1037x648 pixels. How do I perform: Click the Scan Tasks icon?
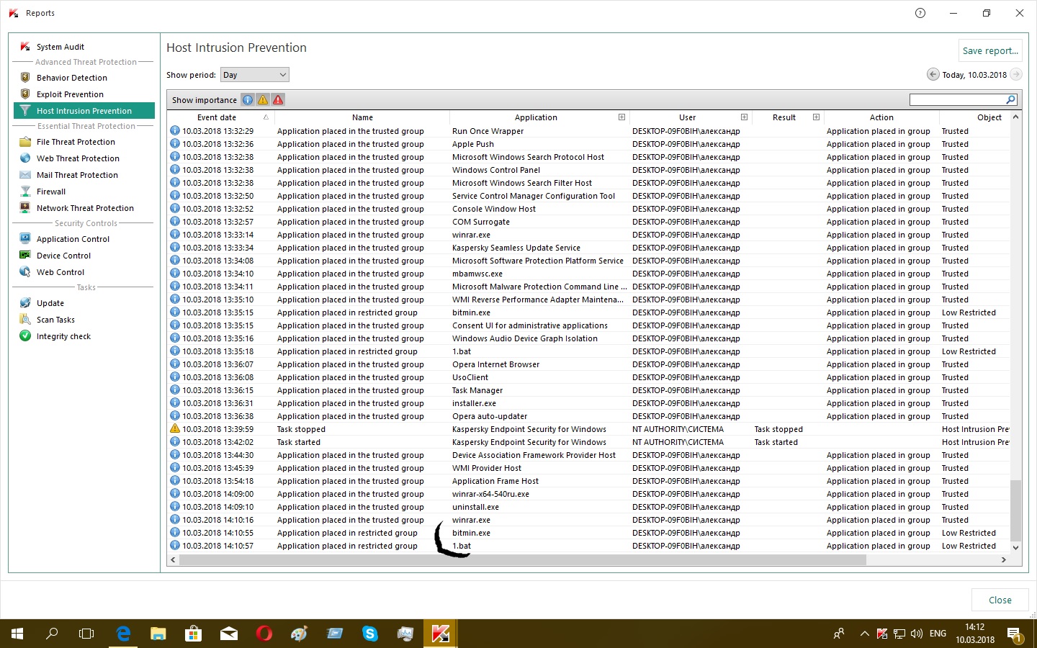point(25,320)
